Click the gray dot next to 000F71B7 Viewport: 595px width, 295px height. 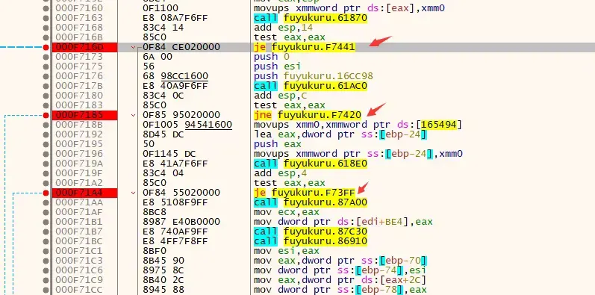click(x=46, y=232)
